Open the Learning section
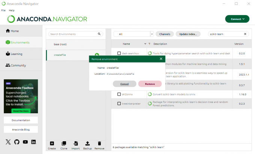Viewport: 255px width, 154px height. [x=21, y=54]
